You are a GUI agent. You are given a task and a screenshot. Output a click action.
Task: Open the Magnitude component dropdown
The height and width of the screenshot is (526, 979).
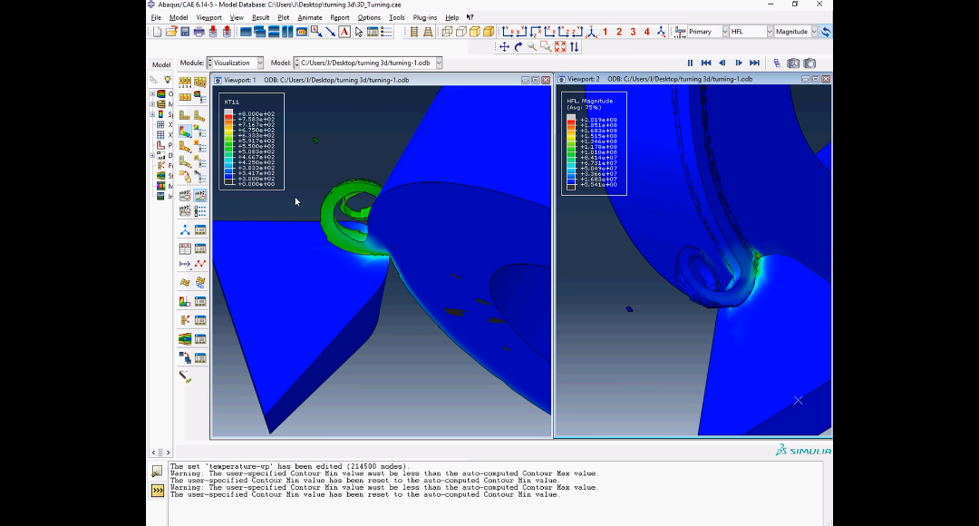pyautogui.click(x=814, y=31)
